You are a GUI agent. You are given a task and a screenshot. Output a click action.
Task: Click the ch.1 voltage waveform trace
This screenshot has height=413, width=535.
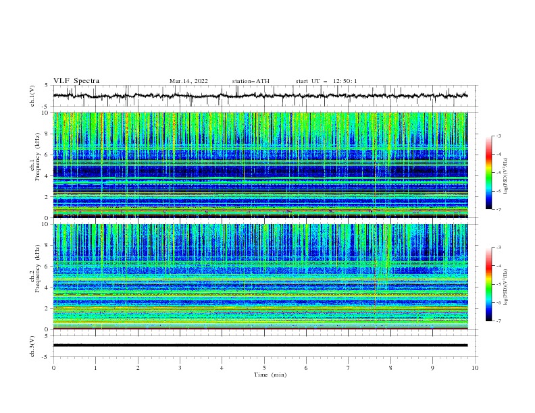pyautogui.click(x=260, y=96)
